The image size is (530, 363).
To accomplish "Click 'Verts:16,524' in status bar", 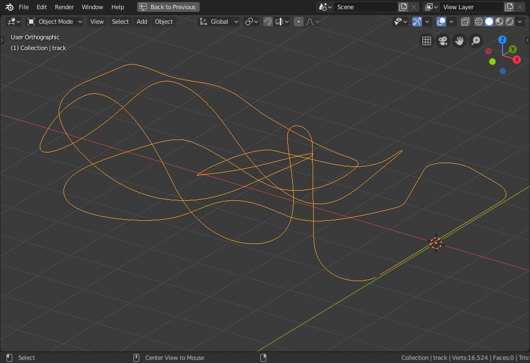I will click(470, 358).
